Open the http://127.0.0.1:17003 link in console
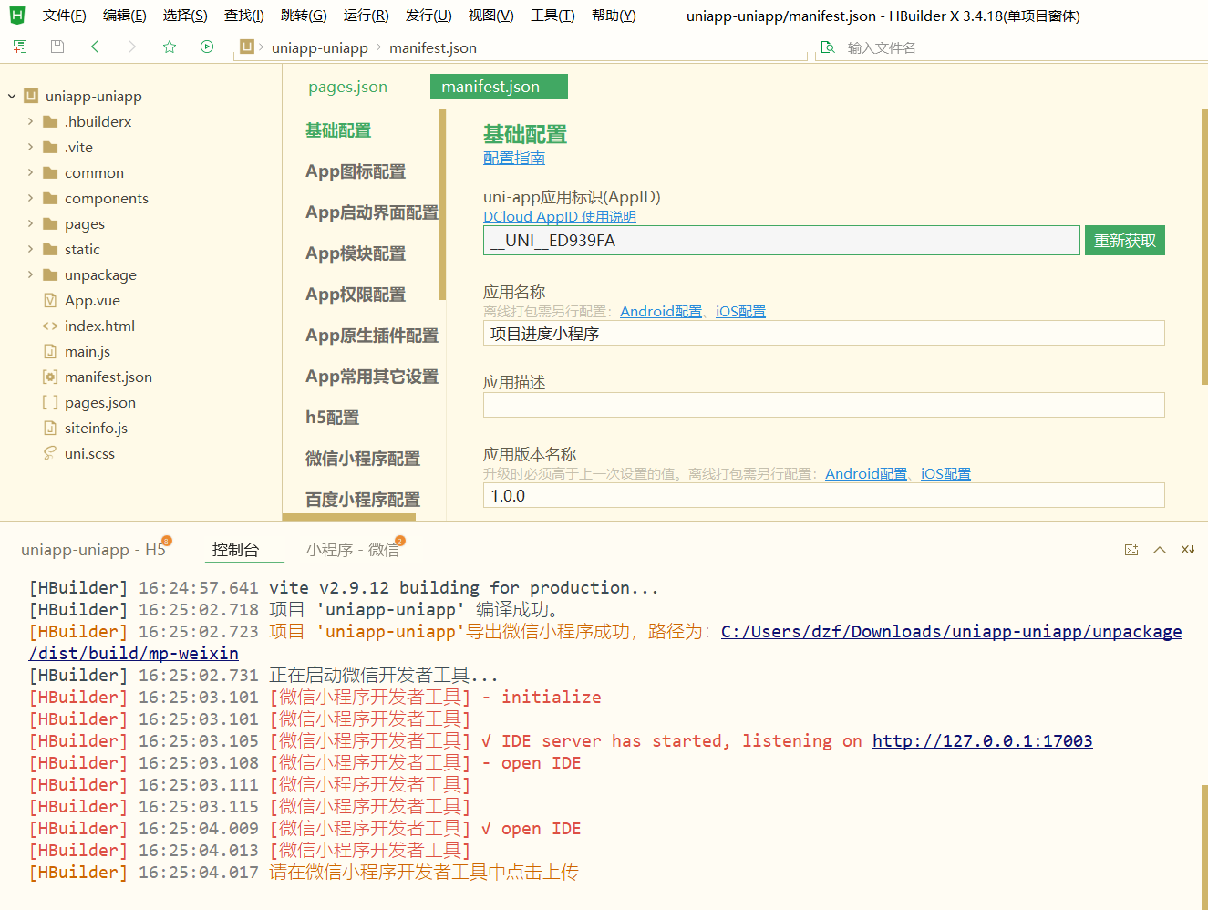 [x=982, y=741]
